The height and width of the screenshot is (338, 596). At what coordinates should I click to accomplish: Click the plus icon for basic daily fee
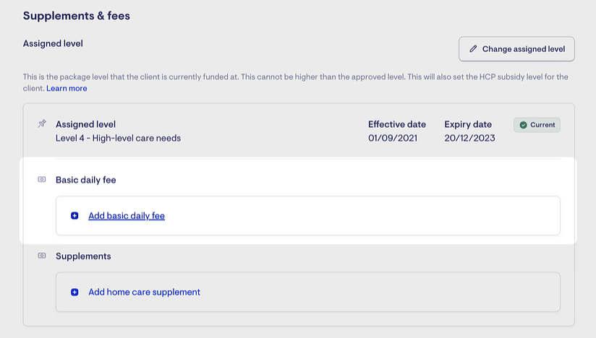(x=74, y=216)
